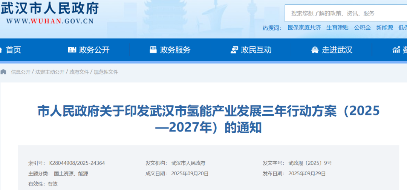
Task: Click the 政务服务 navigation icon
Action: click(x=153, y=50)
